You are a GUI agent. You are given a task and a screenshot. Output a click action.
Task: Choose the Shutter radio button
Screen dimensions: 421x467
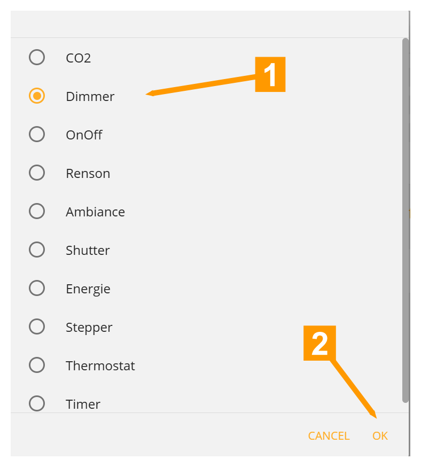[x=37, y=250]
